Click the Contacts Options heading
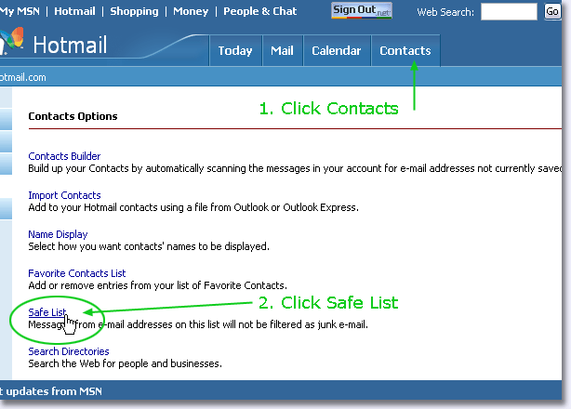 (73, 116)
